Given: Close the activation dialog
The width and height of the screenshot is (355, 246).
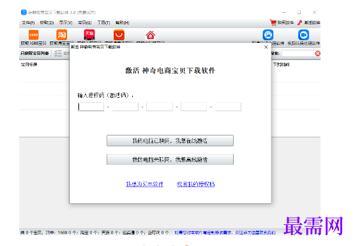Looking at the screenshot, I should (x=266, y=47).
